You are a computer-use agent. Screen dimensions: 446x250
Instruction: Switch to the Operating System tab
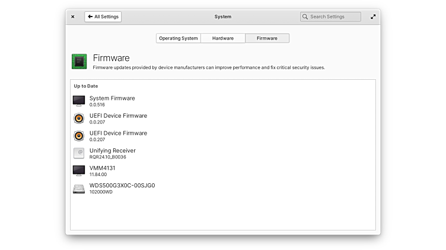click(x=178, y=38)
